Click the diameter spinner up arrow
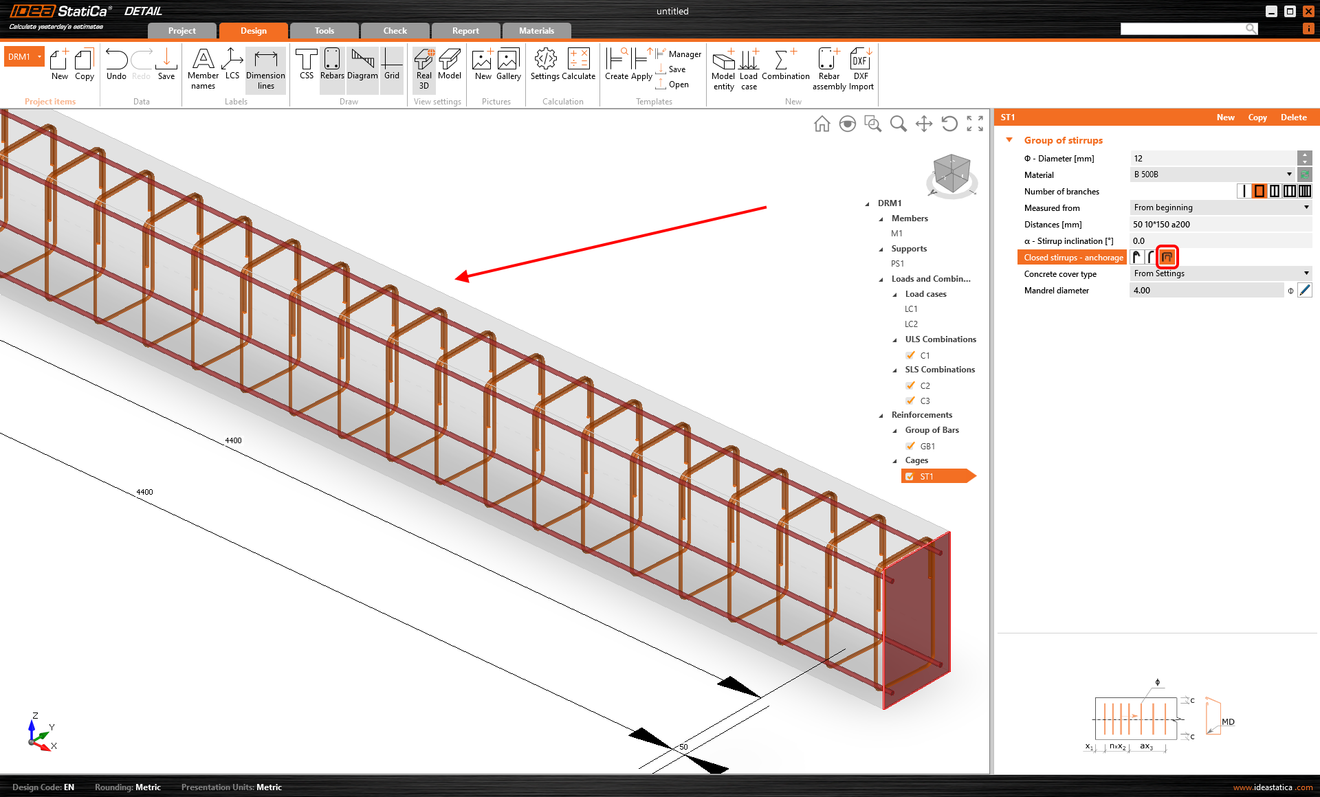Viewport: 1320px width, 797px height. point(1304,155)
